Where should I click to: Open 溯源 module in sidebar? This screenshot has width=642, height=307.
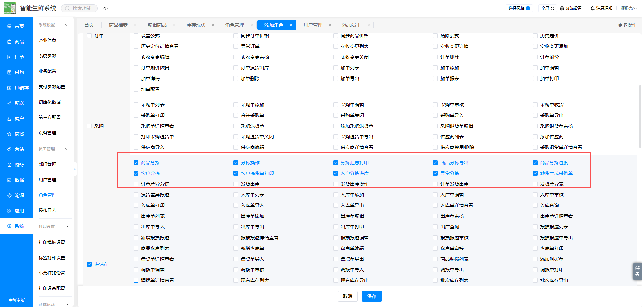pyautogui.click(x=17, y=195)
